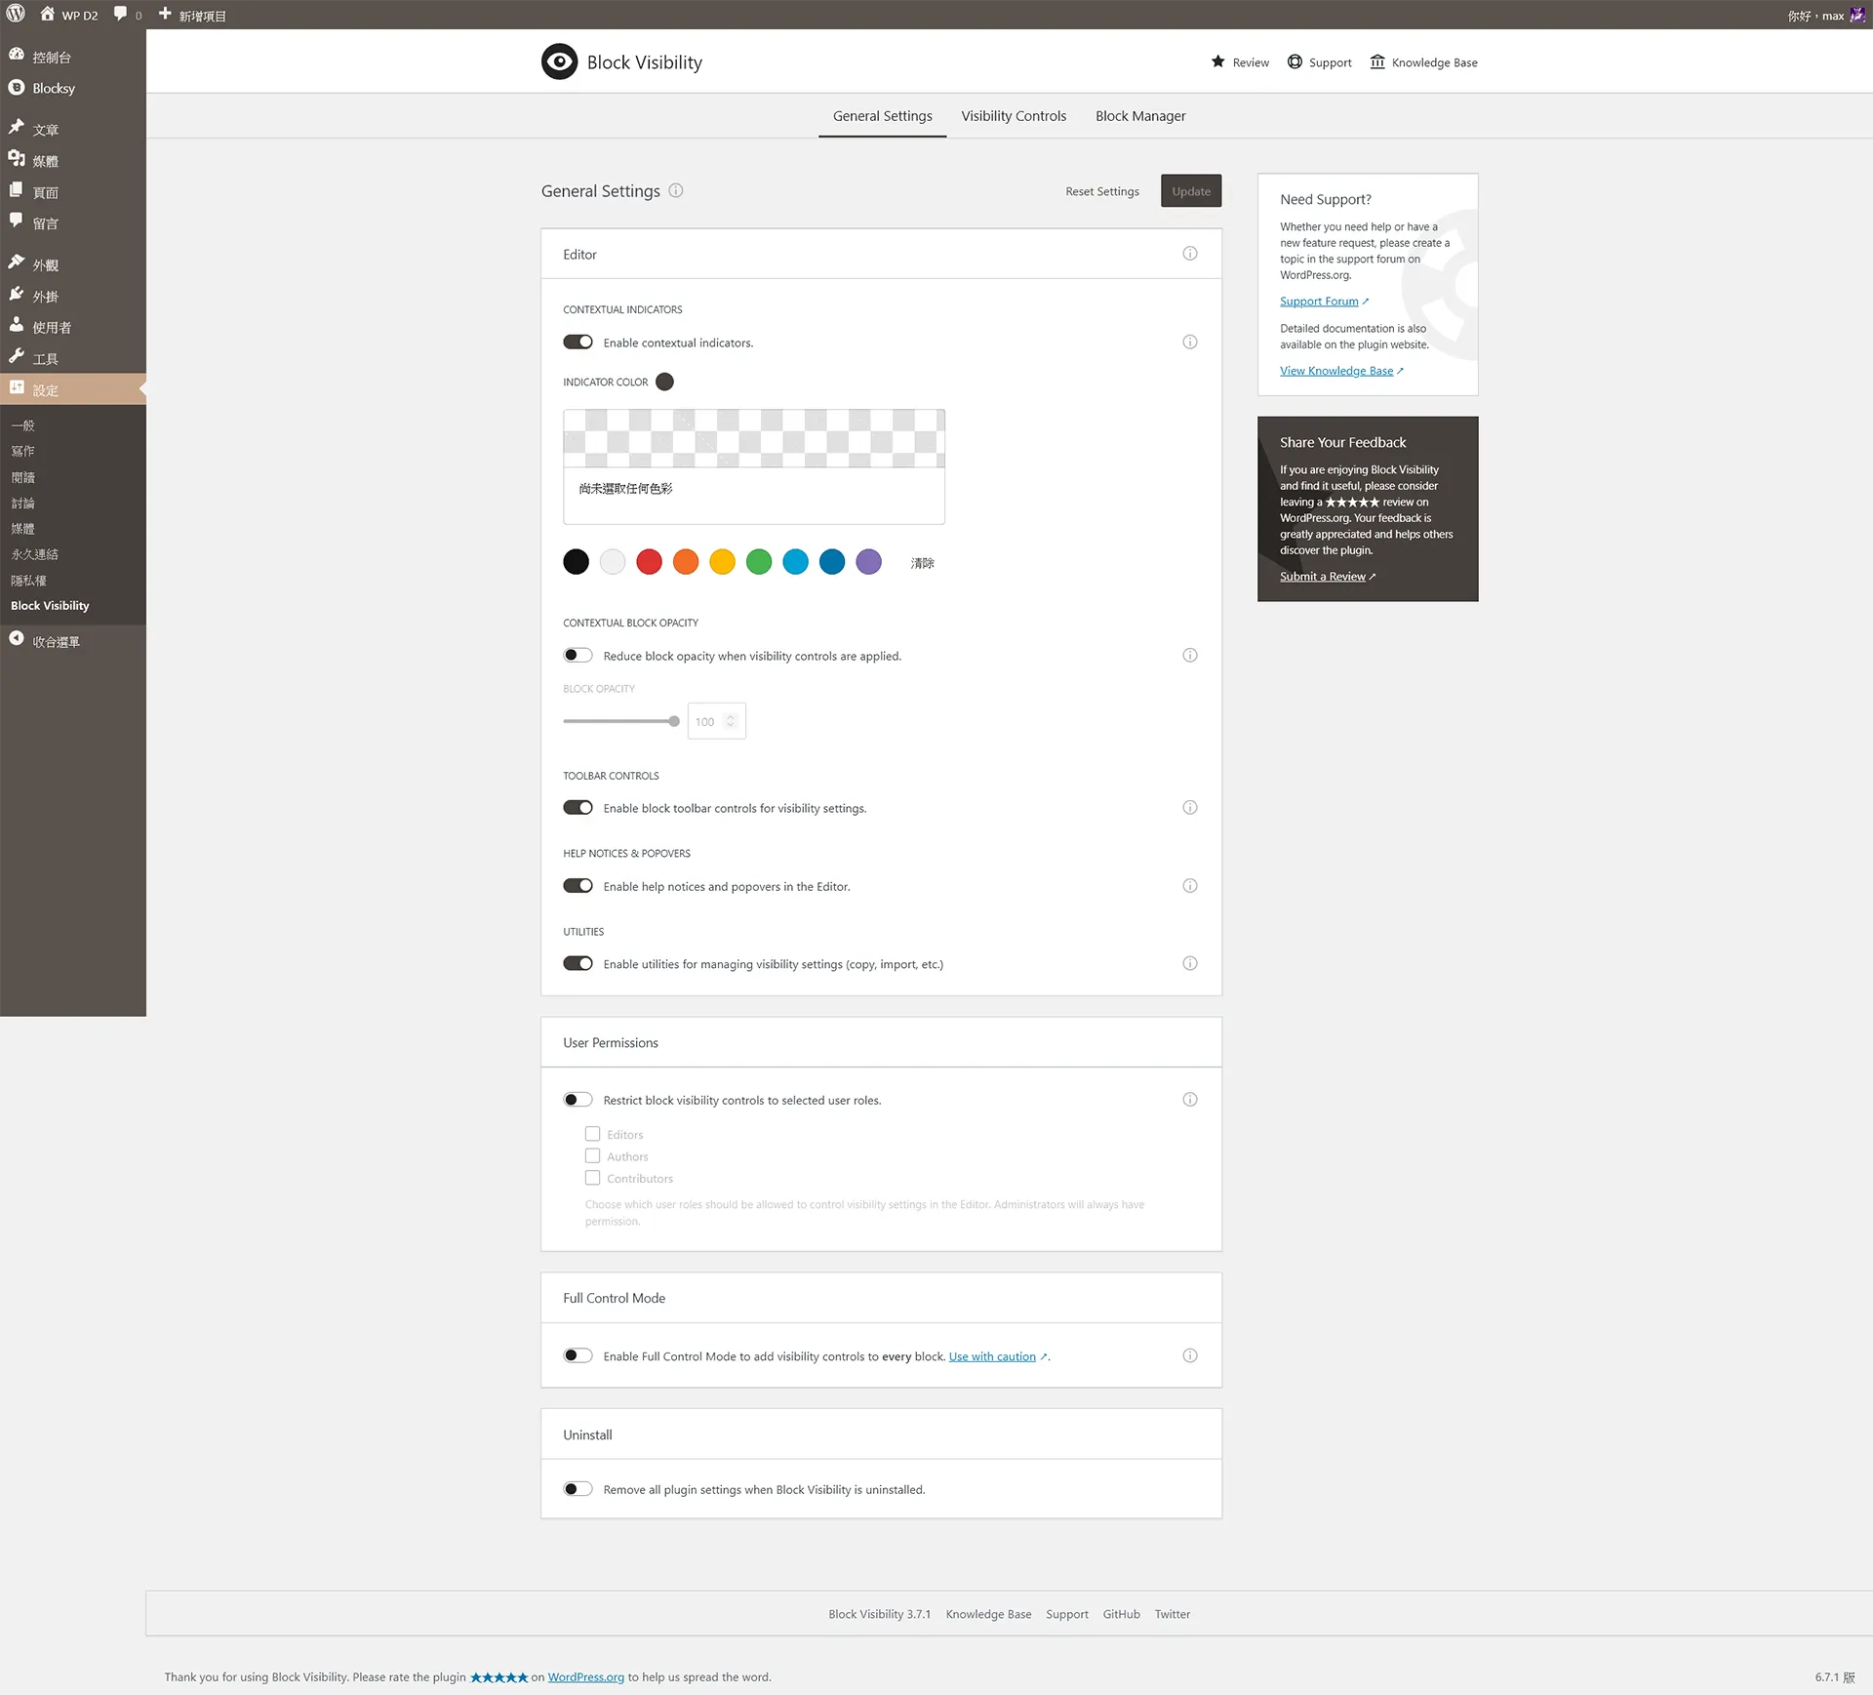The height and width of the screenshot is (1695, 1873).
Task: Check the Contributors role checkbox
Action: tap(592, 1178)
